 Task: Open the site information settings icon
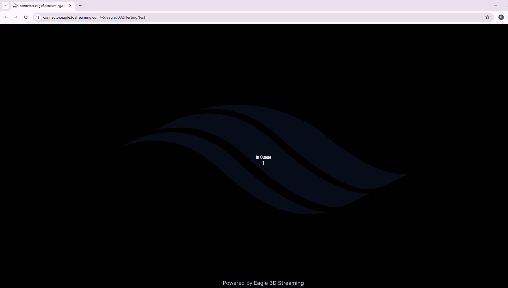[37, 17]
